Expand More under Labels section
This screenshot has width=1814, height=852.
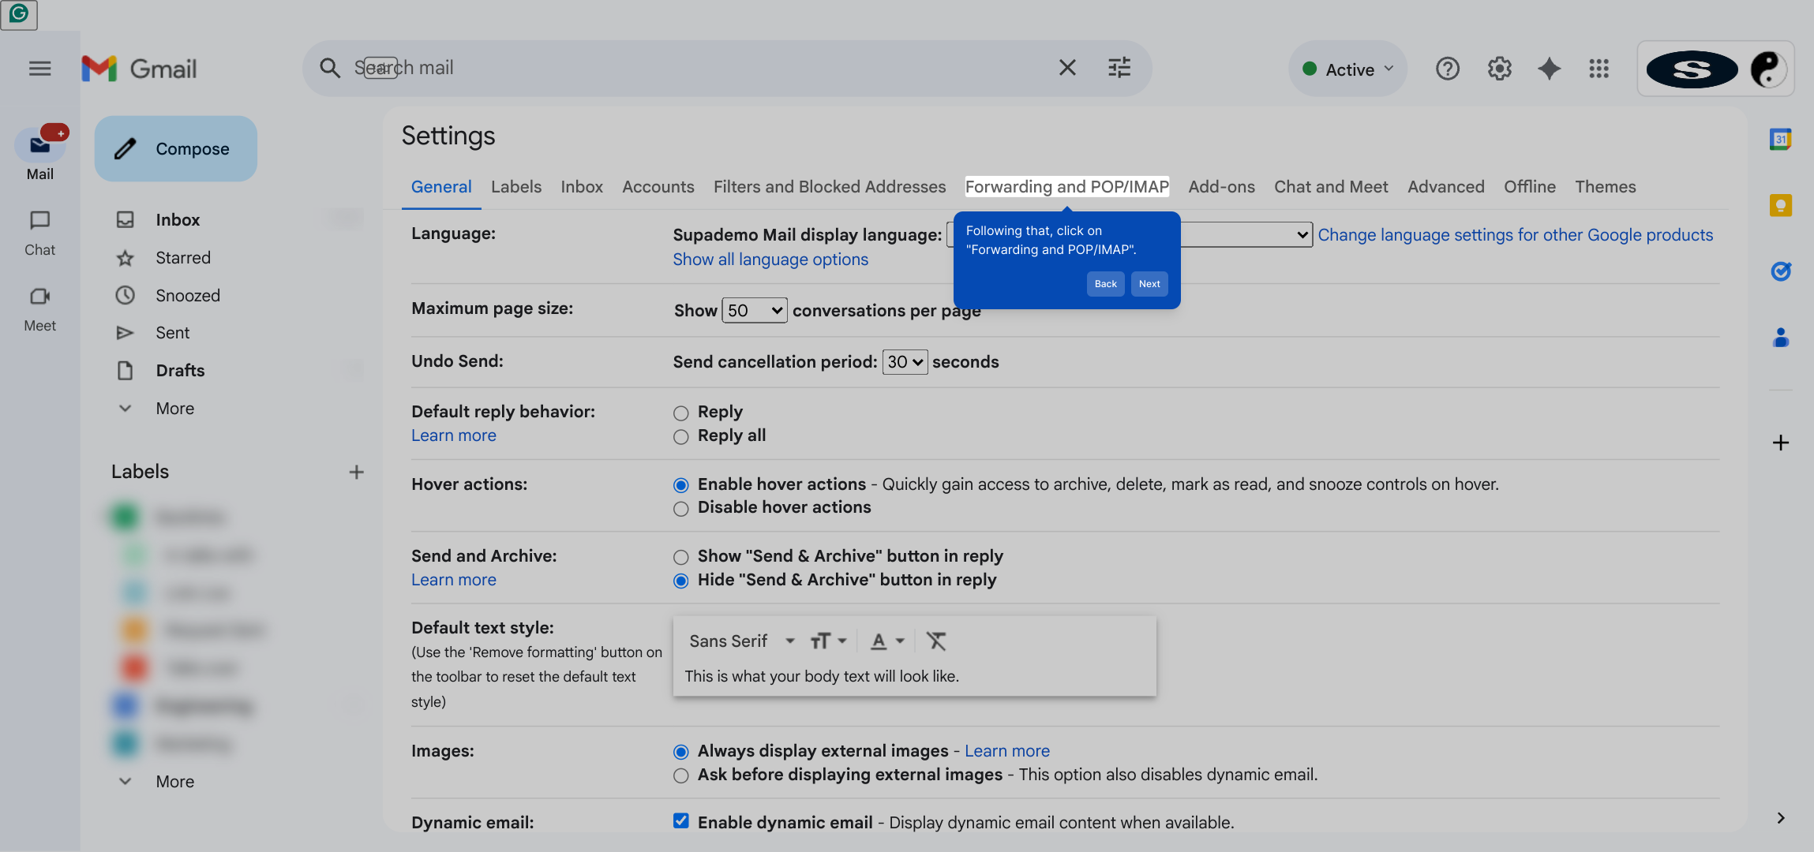pyautogui.click(x=174, y=782)
